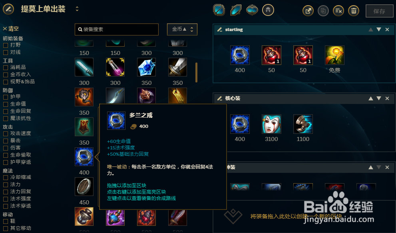Click the 清空 clear filters link
The height and width of the screenshot is (233, 396).
tap(11, 29)
